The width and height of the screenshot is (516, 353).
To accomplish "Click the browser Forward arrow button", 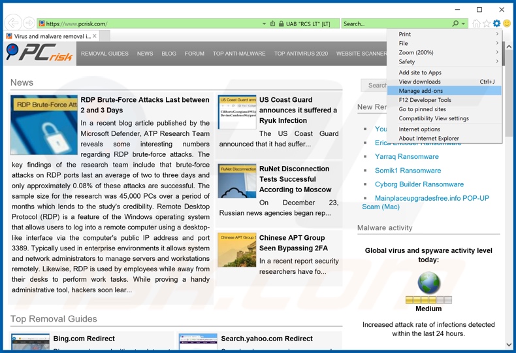I will tap(29, 23).
